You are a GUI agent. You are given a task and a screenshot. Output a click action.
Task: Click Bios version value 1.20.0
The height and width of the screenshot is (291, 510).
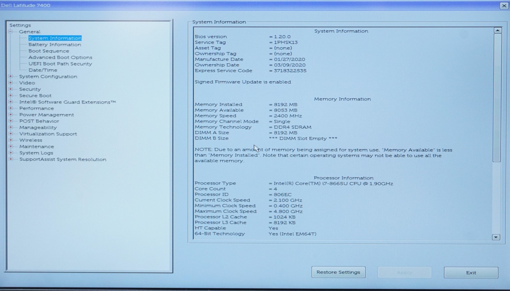click(x=282, y=37)
